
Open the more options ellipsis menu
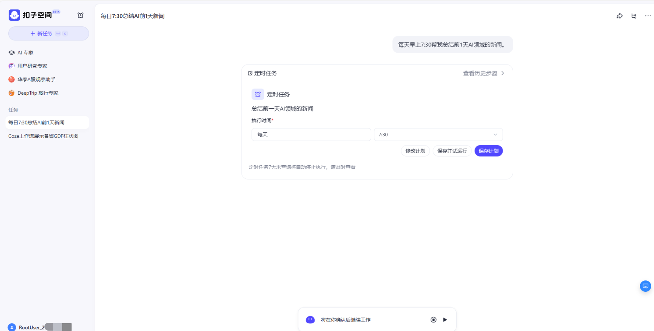tap(648, 16)
